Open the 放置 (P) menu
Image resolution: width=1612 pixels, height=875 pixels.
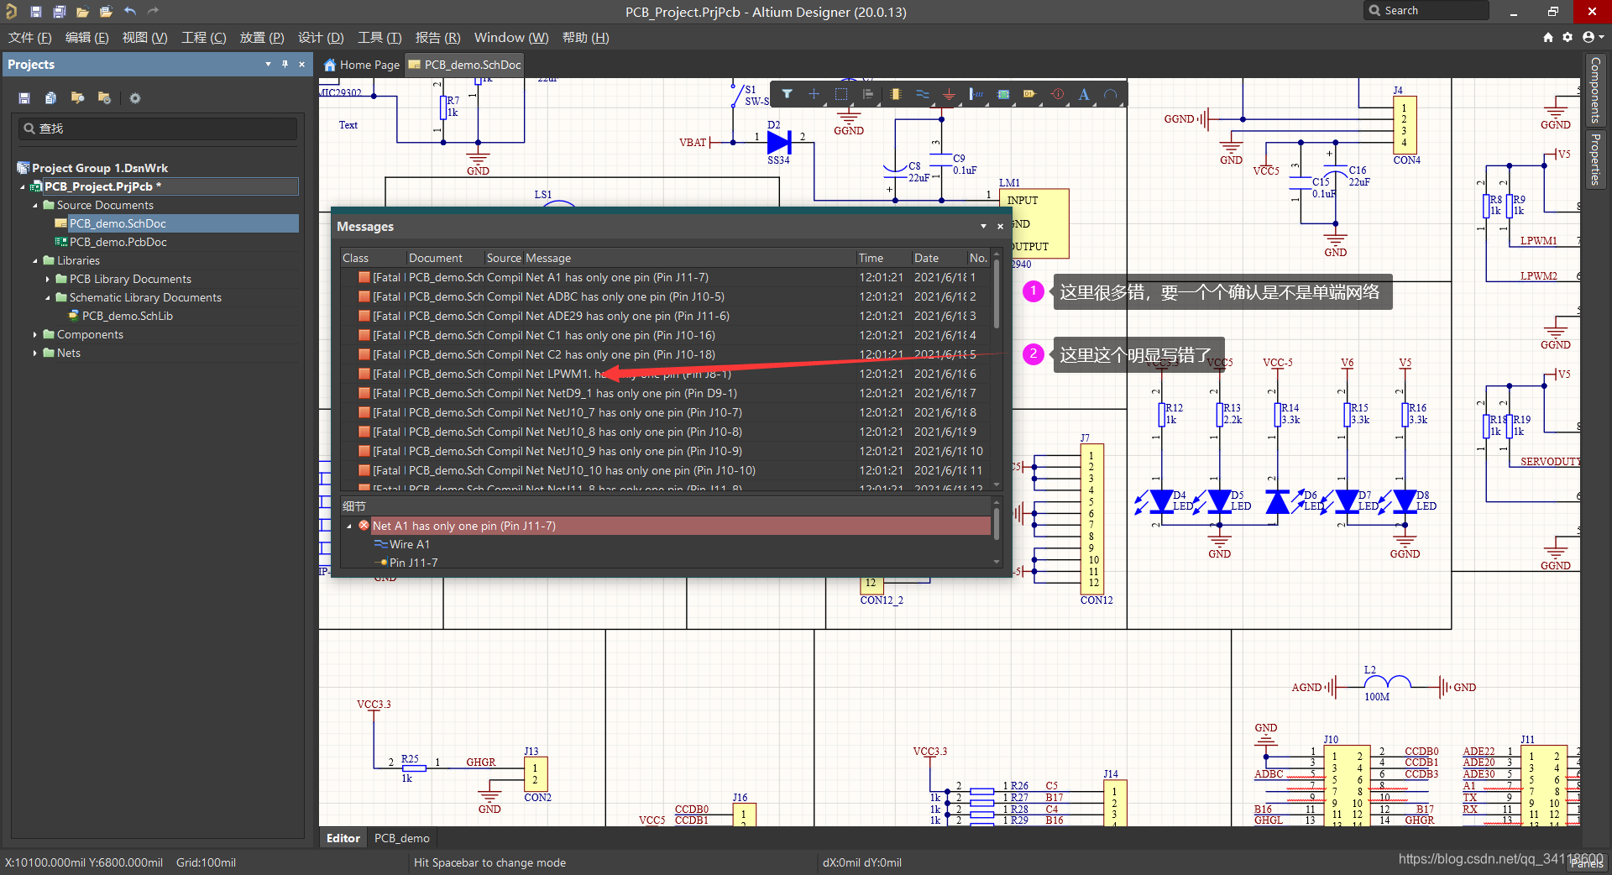pyautogui.click(x=262, y=38)
